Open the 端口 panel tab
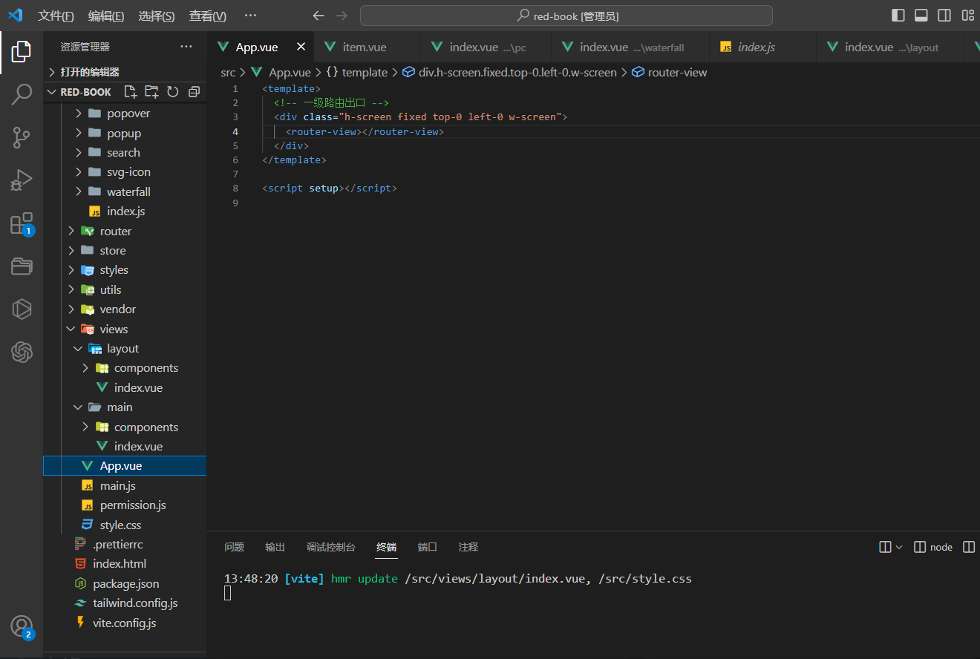 428,547
